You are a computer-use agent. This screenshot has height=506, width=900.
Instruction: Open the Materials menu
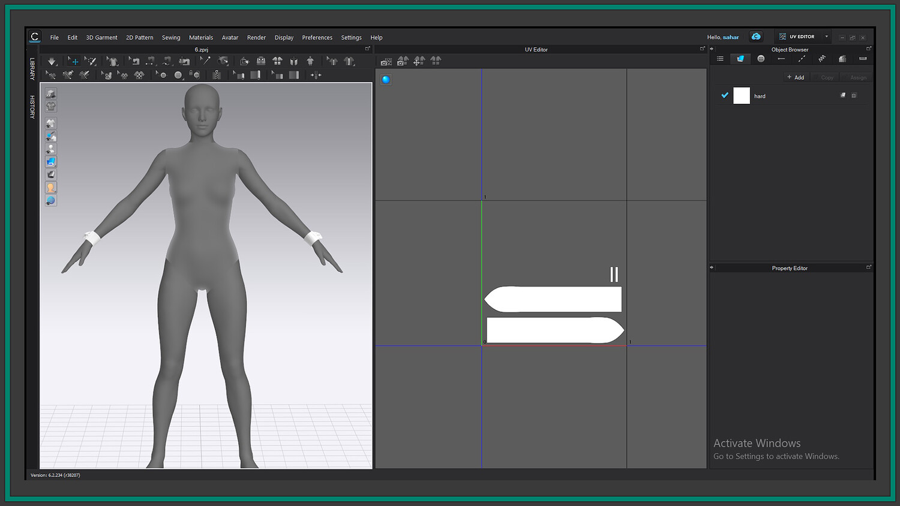(200, 37)
